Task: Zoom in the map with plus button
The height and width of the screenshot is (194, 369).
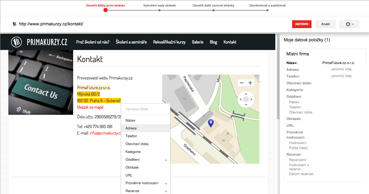Action: pyautogui.click(x=250, y=83)
